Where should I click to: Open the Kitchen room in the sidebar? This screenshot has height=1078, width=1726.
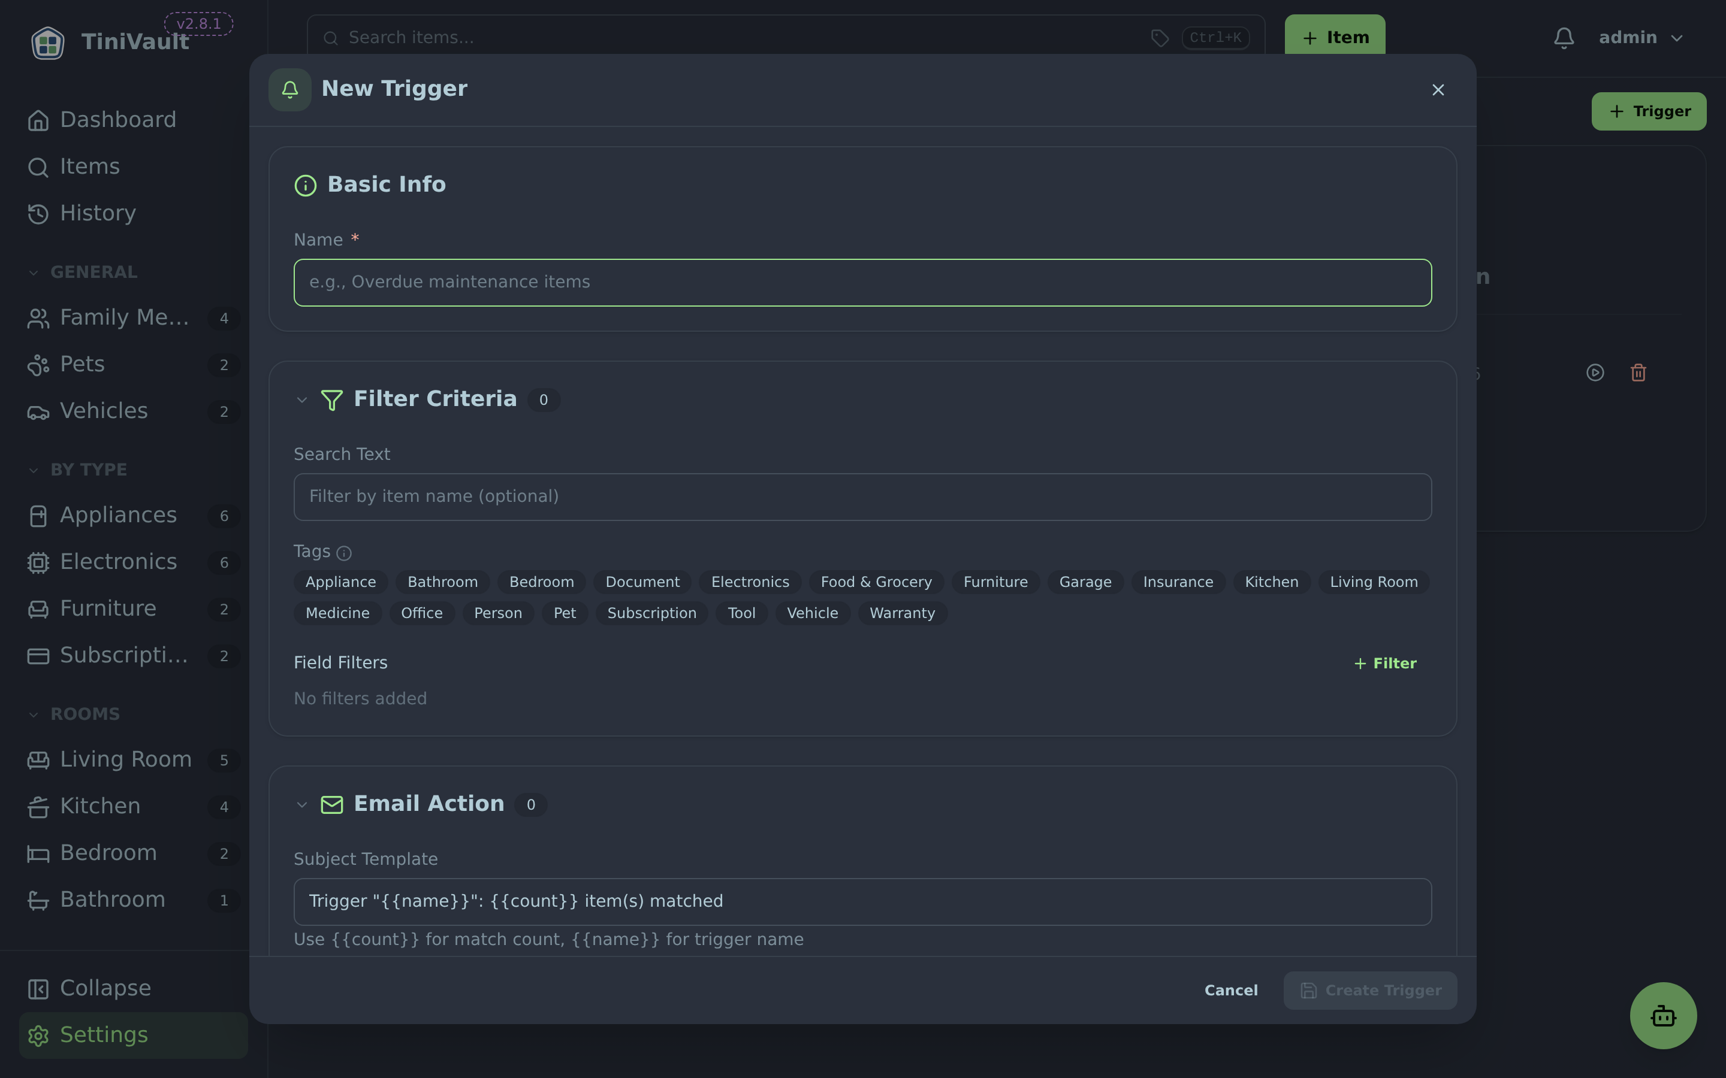(134, 806)
